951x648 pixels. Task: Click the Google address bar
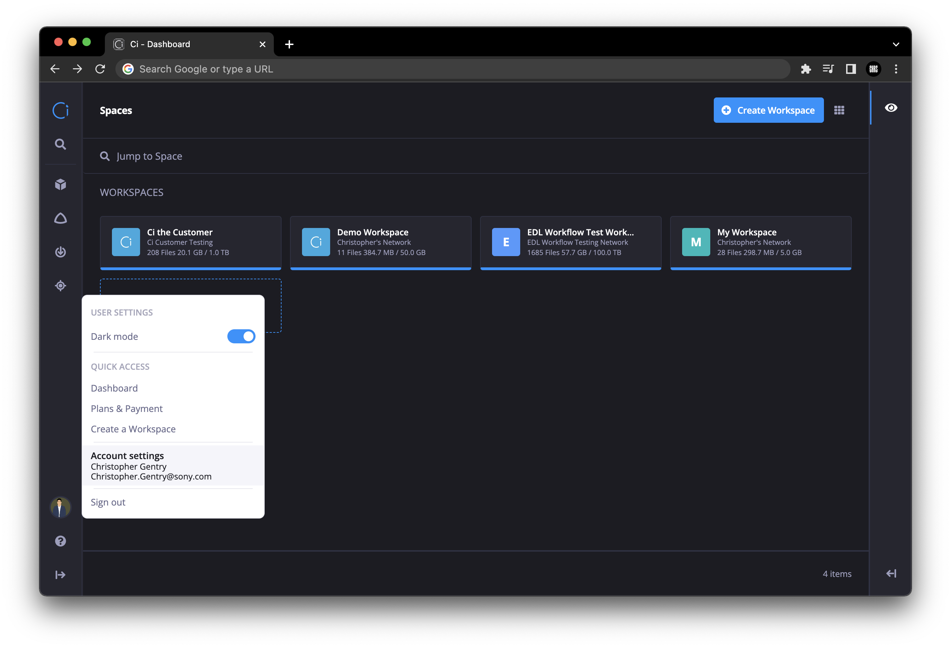pyautogui.click(x=453, y=69)
